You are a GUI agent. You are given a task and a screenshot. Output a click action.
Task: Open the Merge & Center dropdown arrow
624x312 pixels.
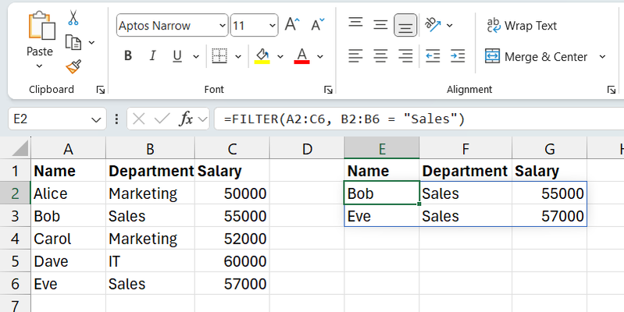point(602,57)
